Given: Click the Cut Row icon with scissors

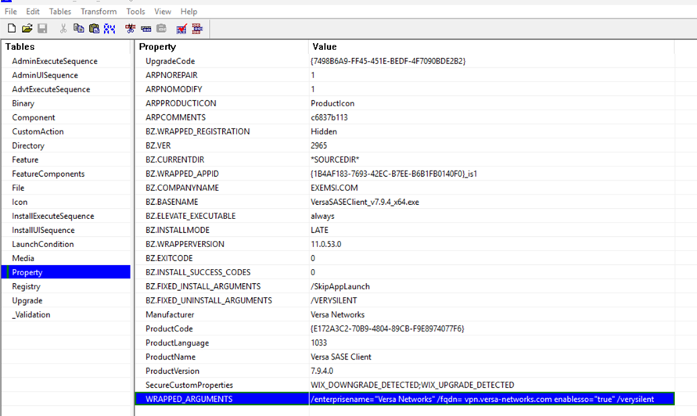Looking at the screenshot, I should 130,29.
